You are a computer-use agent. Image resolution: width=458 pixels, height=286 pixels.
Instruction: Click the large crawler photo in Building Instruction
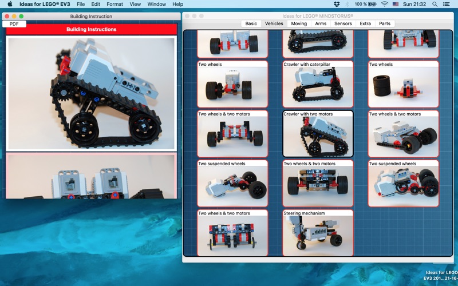point(92,93)
